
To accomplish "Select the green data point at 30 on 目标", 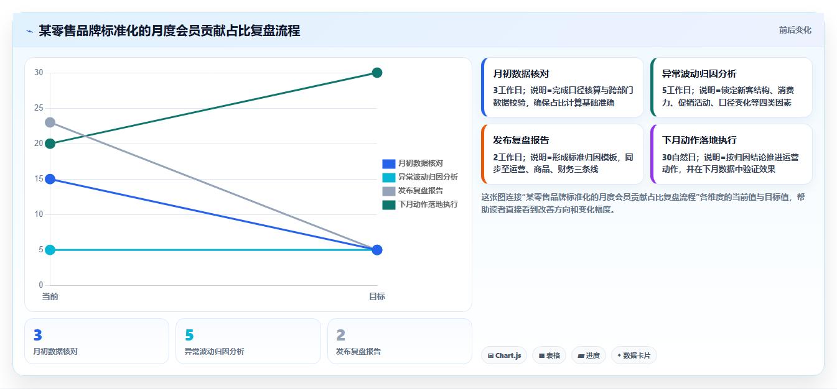I will (376, 73).
